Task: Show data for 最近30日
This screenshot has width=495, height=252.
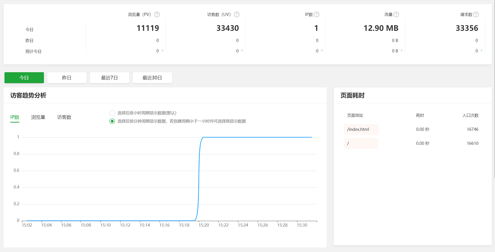Action: pyautogui.click(x=152, y=78)
